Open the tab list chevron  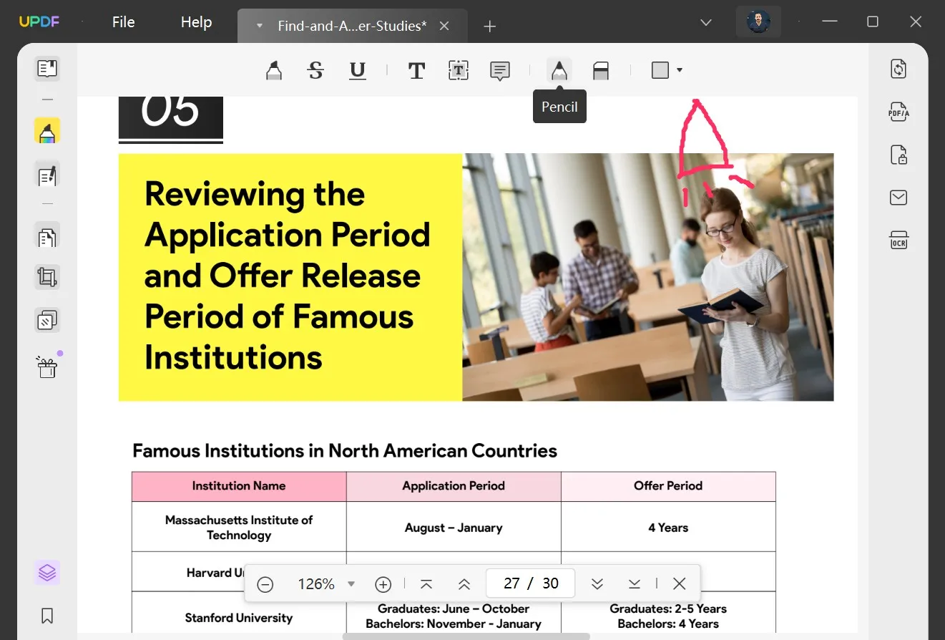pos(705,22)
